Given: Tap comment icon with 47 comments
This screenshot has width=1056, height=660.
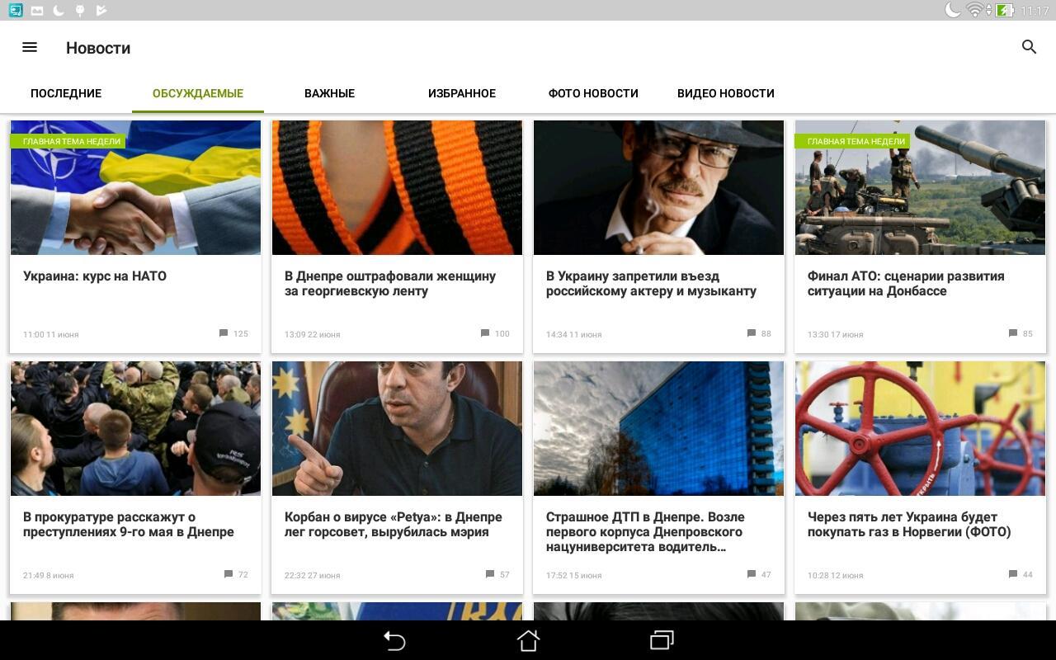Looking at the screenshot, I should tap(752, 574).
